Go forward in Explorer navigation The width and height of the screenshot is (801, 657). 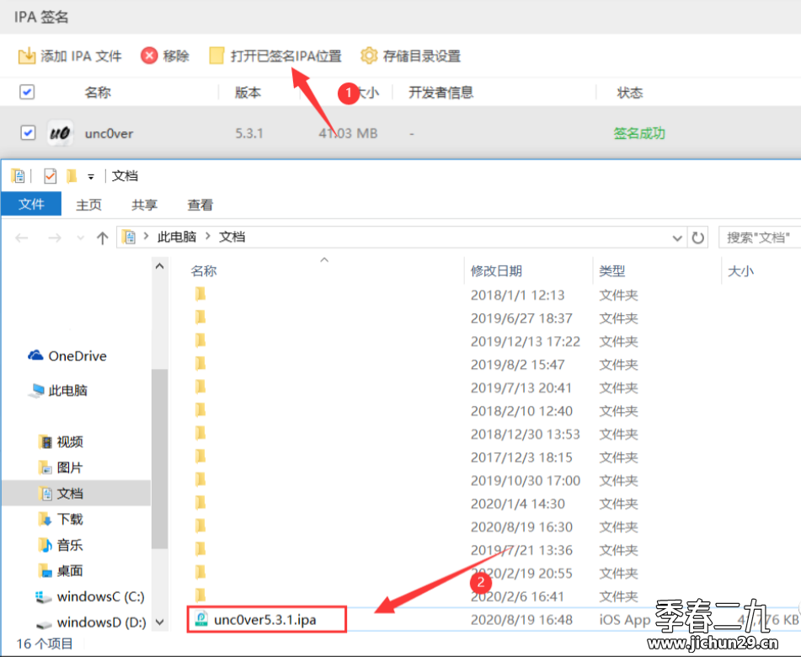54,238
